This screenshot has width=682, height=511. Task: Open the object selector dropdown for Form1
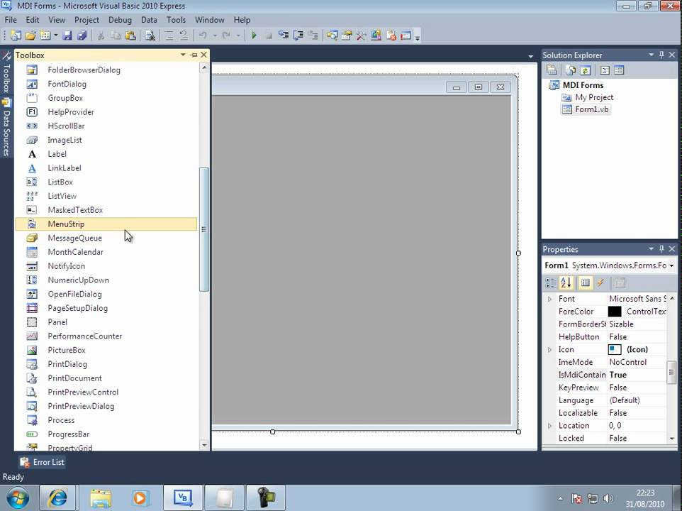click(671, 265)
